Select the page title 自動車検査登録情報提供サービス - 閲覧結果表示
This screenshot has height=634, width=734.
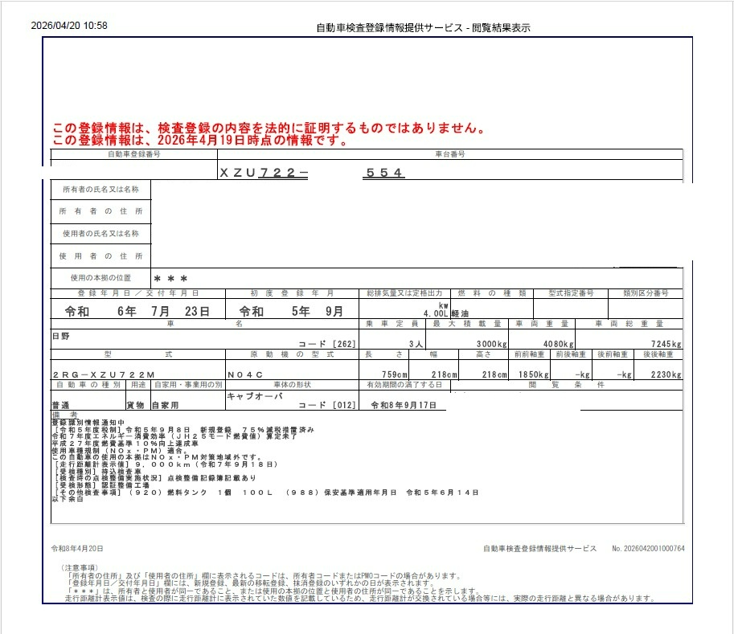[423, 28]
